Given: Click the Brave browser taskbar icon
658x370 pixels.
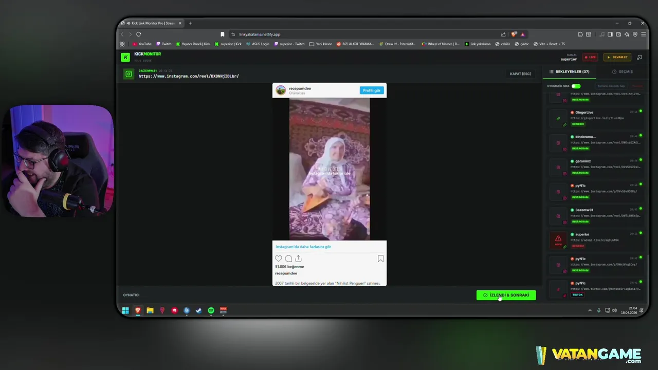Looking at the screenshot, I should coord(138,310).
